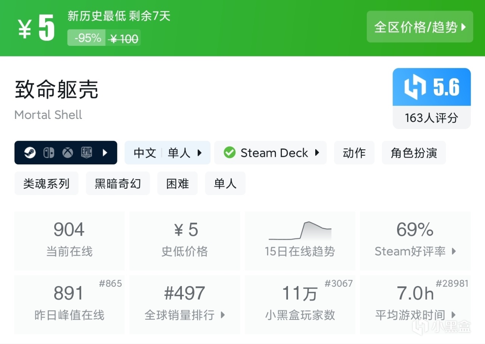The height and width of the screenshot is (344, 485).
Task: Open the 类魂系列 tag
Action: point(46,184)
